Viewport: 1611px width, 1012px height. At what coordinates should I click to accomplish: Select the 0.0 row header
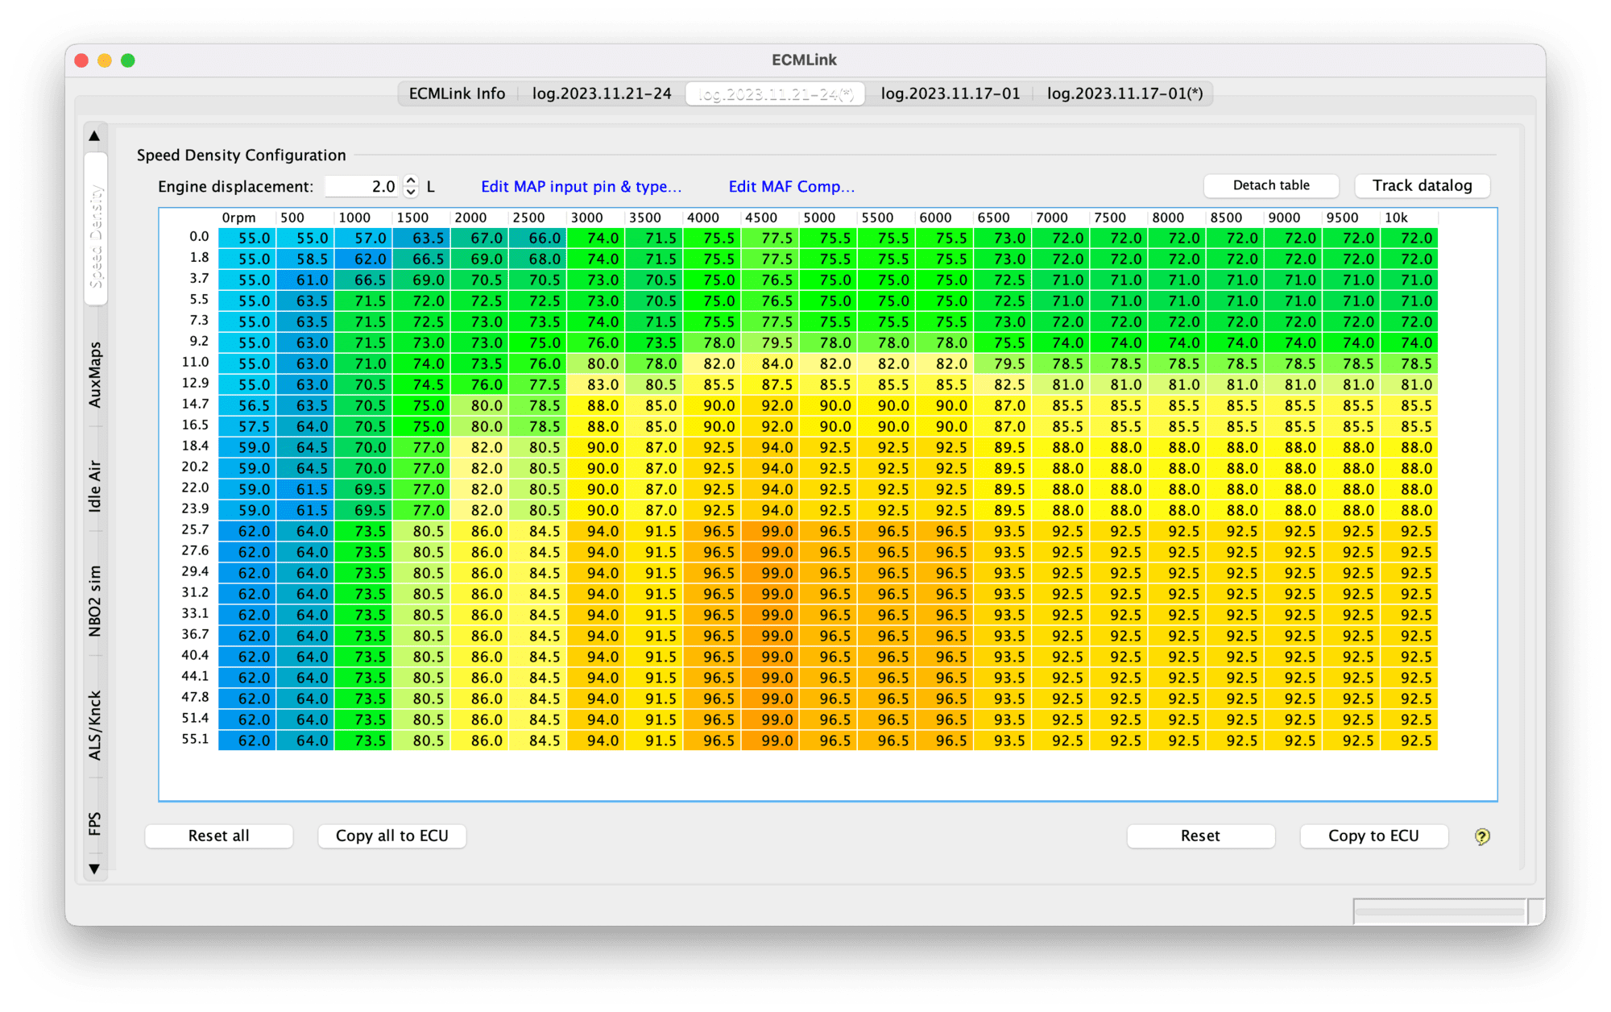point(199,237)
